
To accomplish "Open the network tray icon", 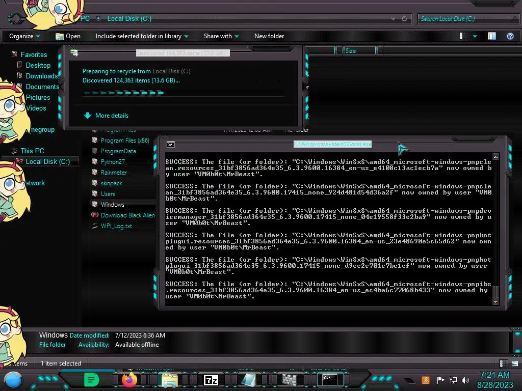I will pos(453,380).
